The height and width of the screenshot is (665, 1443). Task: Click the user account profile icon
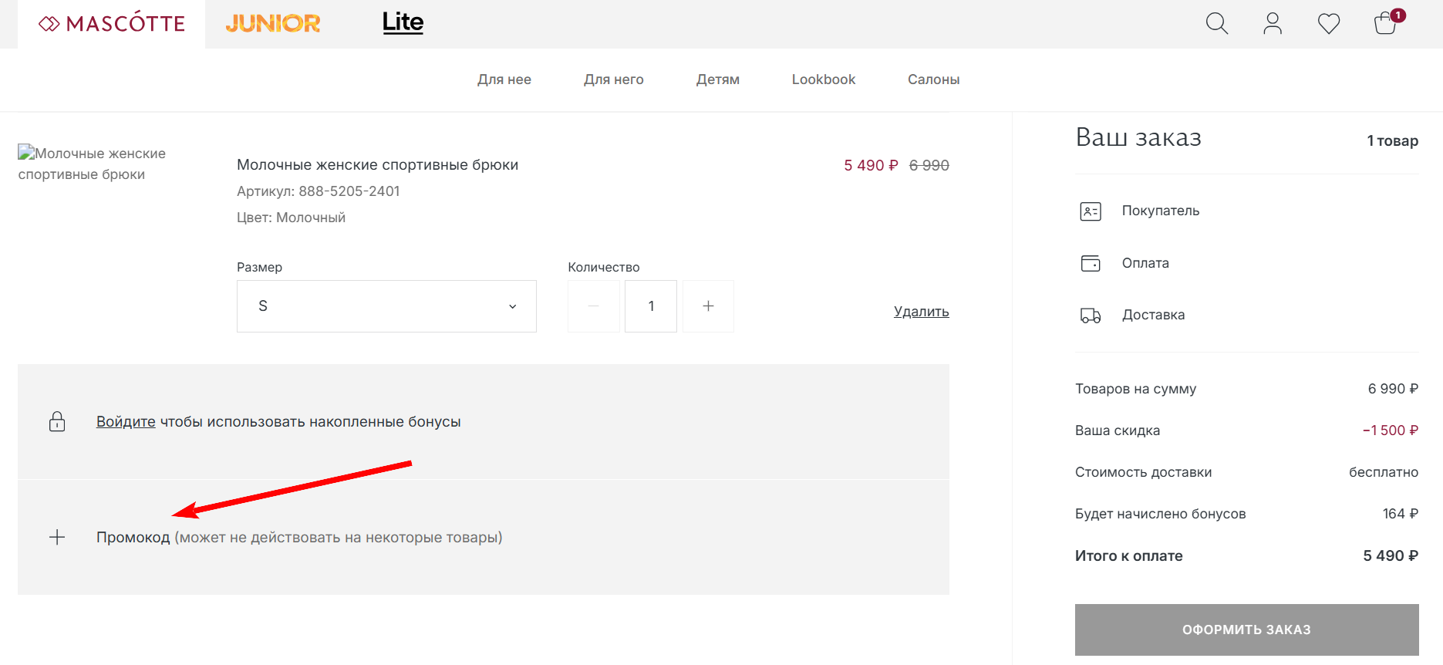click(1273, 24)
